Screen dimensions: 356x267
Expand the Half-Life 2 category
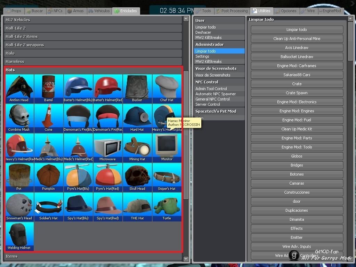coord(93,28)
